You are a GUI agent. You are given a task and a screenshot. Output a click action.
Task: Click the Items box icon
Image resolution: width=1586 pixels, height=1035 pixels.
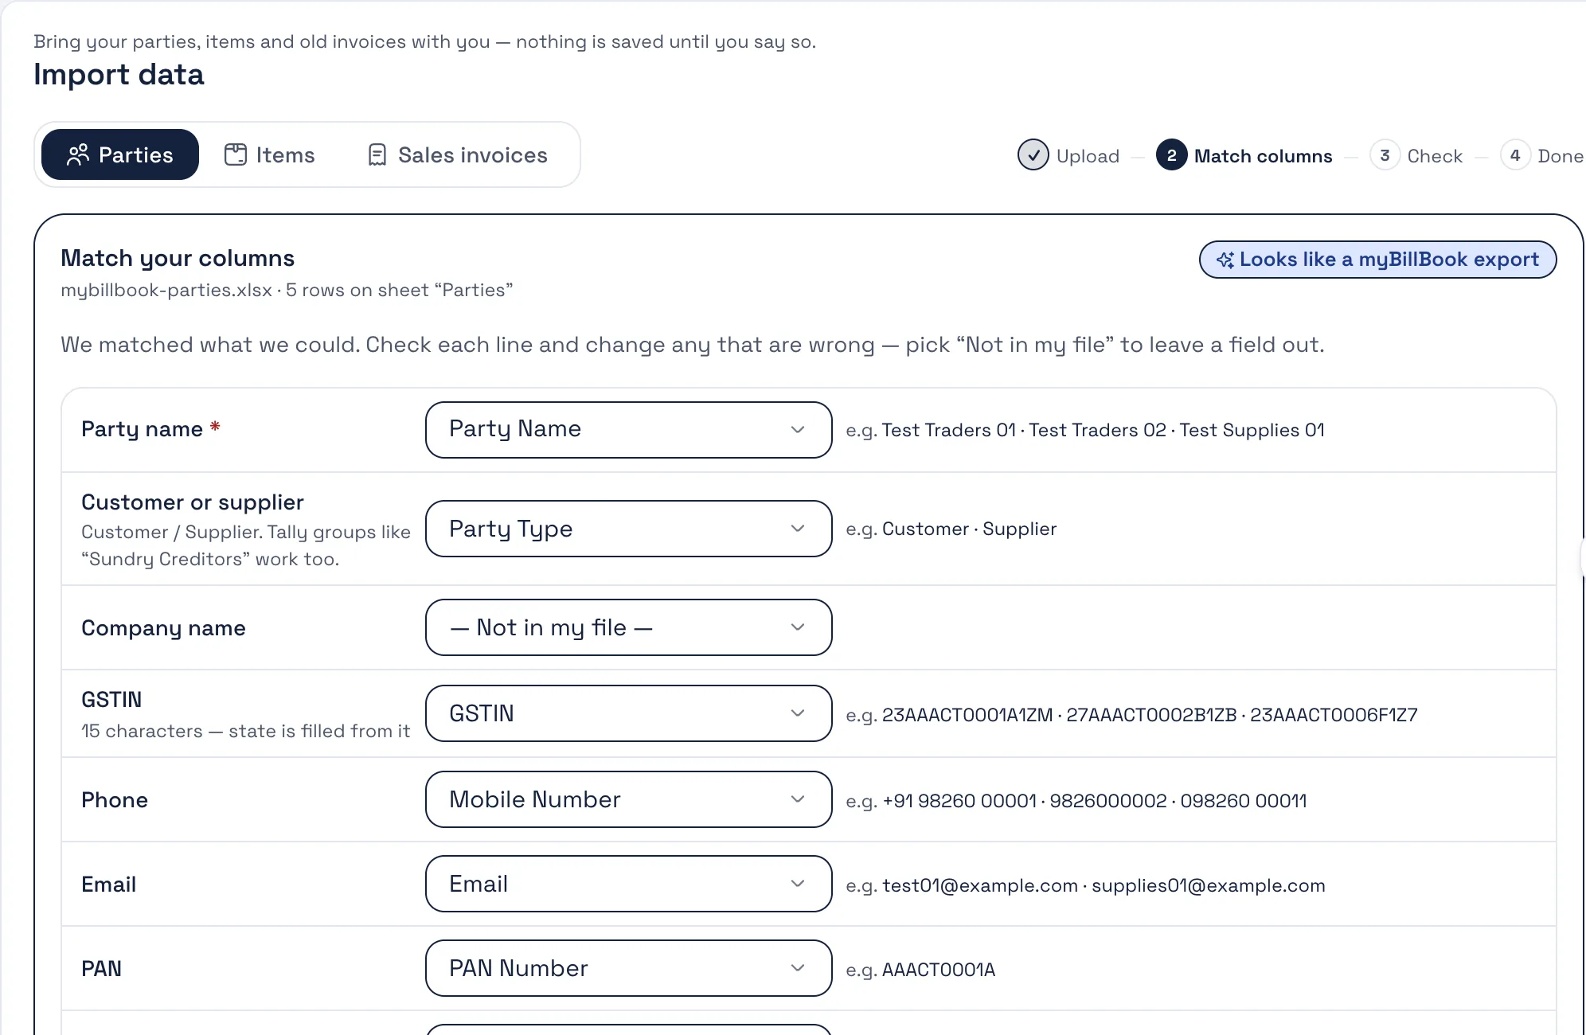tap(236, 154)
